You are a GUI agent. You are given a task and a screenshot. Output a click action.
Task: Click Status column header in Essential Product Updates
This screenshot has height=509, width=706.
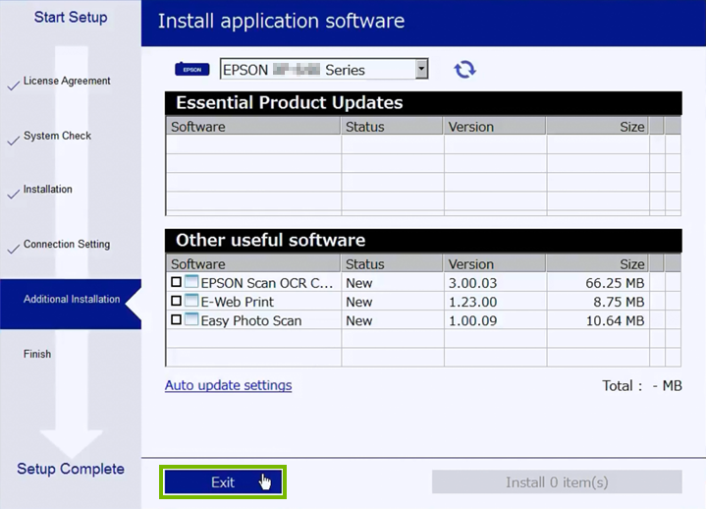(x=391, y=127)
